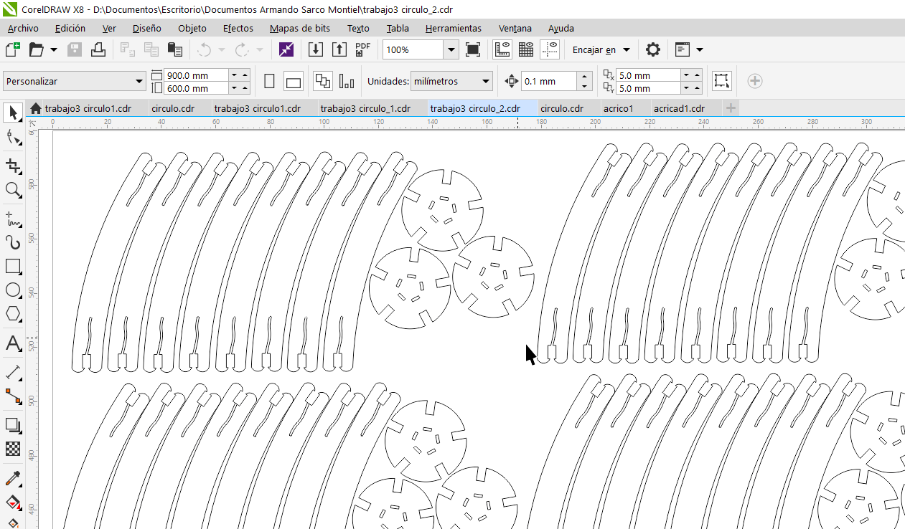
Task: Switch page to landscape orientation
Action: pos(293,81)
